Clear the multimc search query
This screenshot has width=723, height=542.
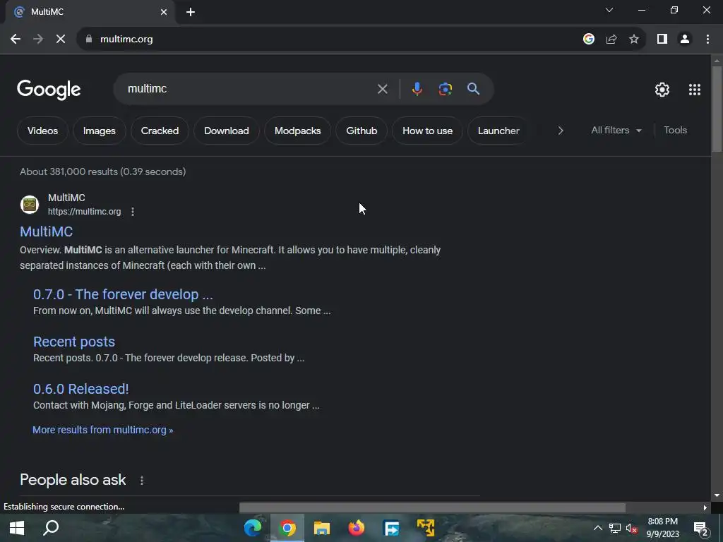[x=382, y=89]
